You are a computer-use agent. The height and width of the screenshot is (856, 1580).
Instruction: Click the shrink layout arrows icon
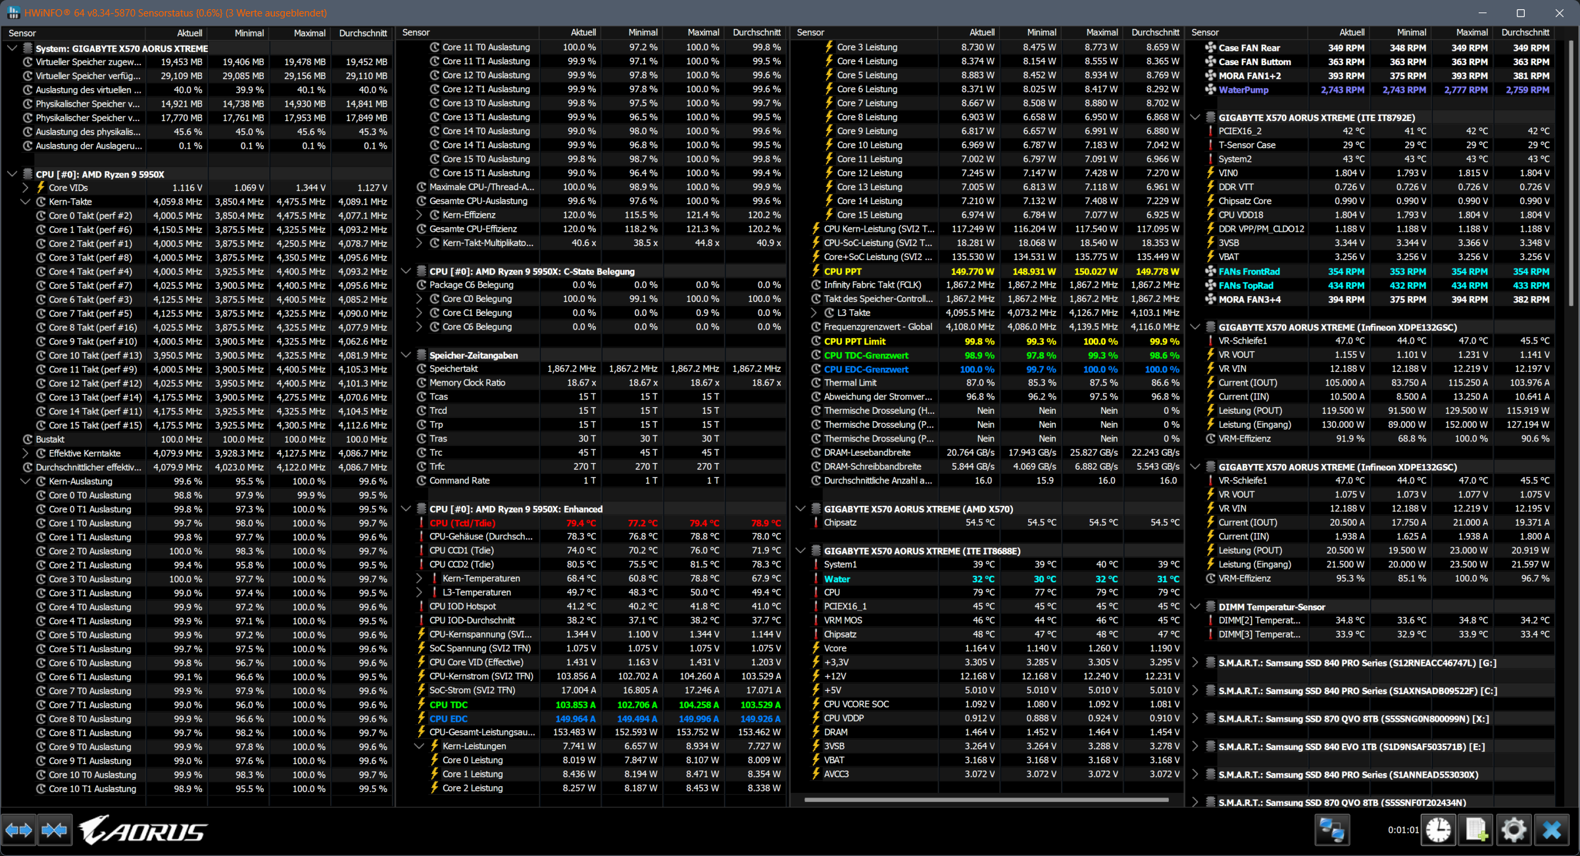(x=54, y=830)
